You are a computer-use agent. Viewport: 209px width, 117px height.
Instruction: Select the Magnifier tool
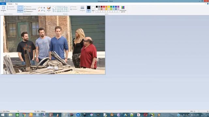(x=44, y=10)
